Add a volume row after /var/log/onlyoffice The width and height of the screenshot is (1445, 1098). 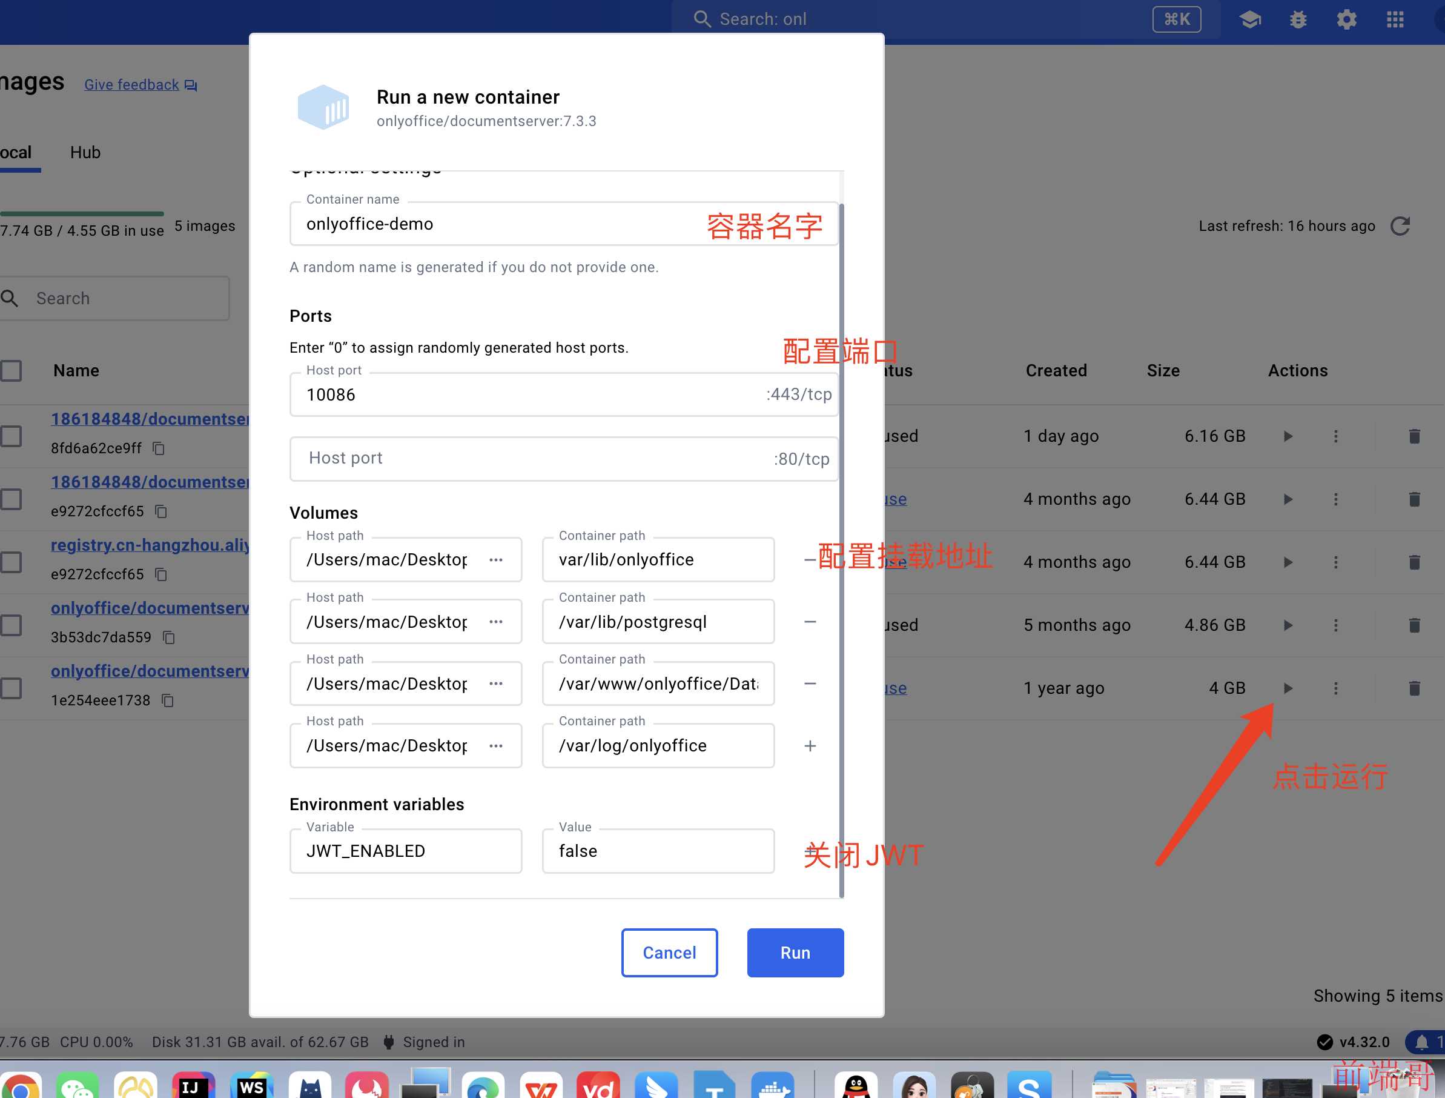click(810, 746)
